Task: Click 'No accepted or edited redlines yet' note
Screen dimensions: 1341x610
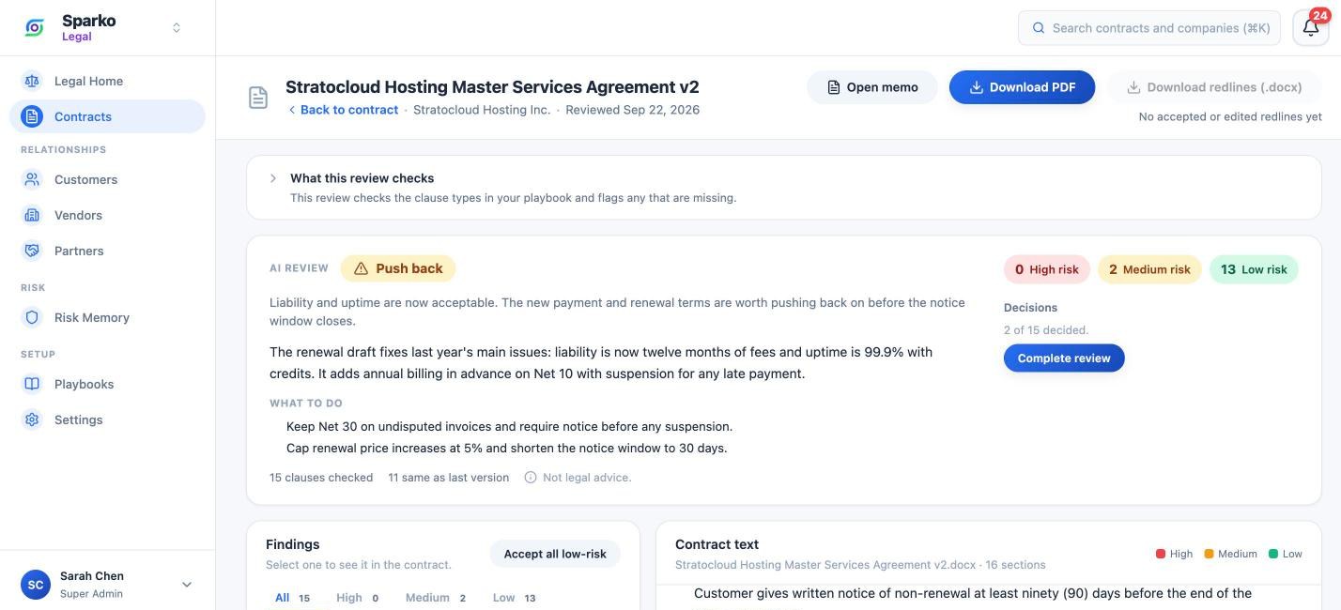Action: pos(1230,117)
